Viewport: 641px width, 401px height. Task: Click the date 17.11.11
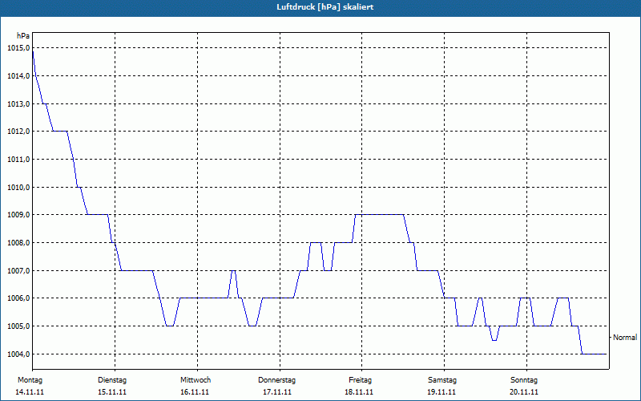277,392
